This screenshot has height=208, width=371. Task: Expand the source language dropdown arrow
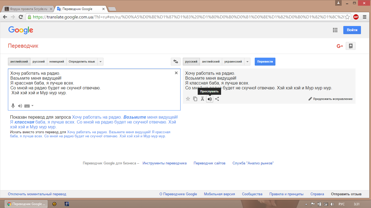100,62
